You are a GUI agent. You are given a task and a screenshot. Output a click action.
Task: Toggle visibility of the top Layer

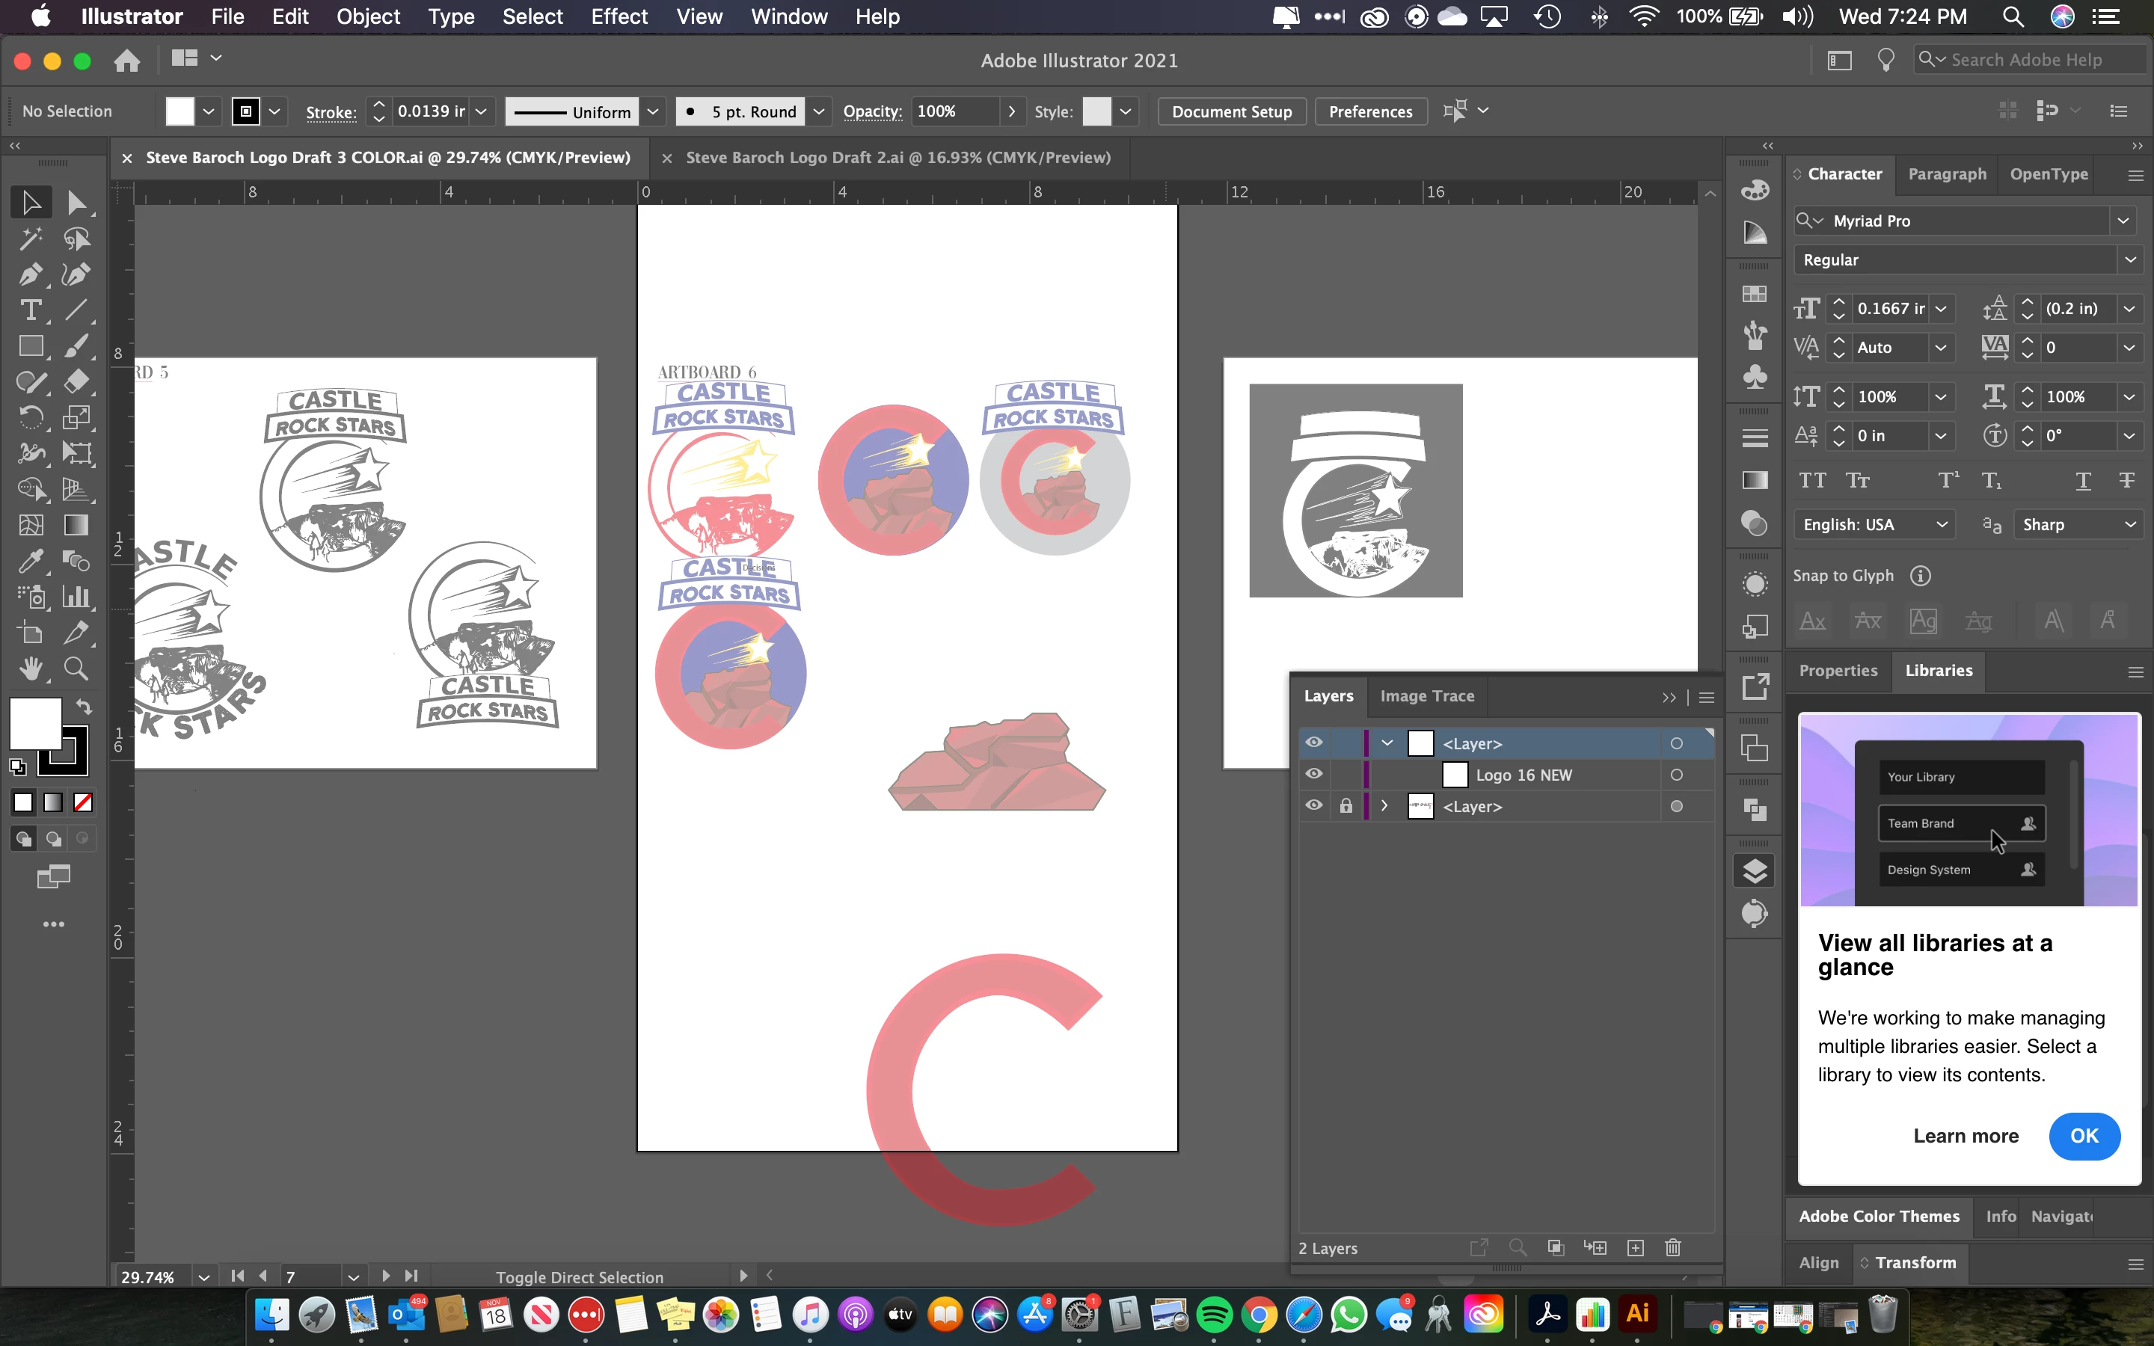coord(1314,743)
